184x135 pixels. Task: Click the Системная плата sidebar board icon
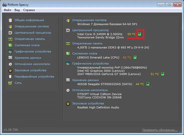(x=10, y=45)
